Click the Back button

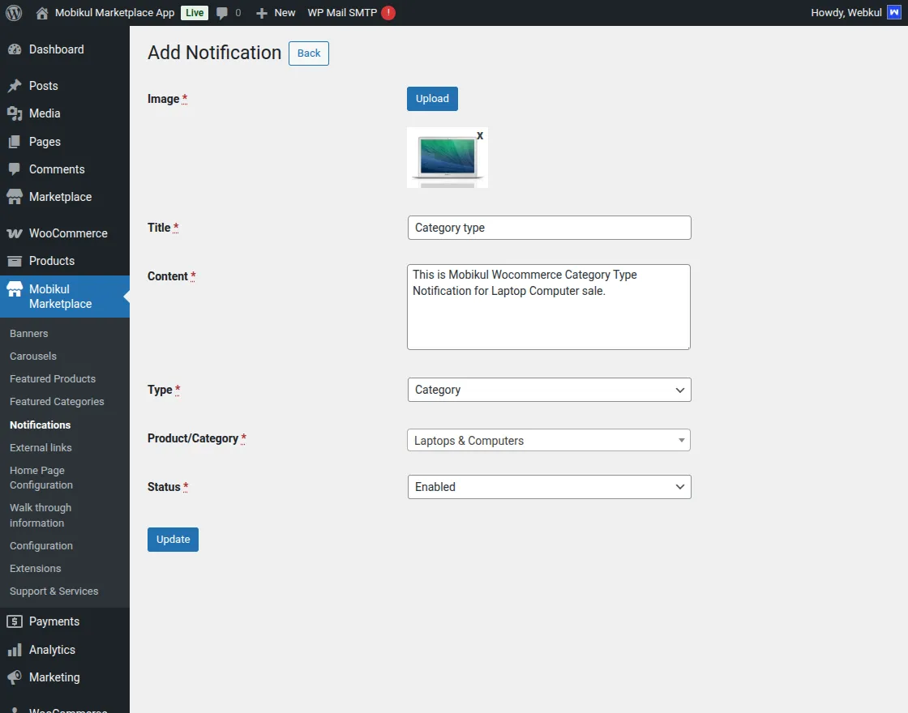[x=308, y=53]
